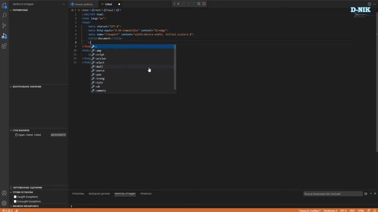378x212 pixels.
Task: Toggle the Uncaught Exceptions checkbox
Action: coord(15,201)
